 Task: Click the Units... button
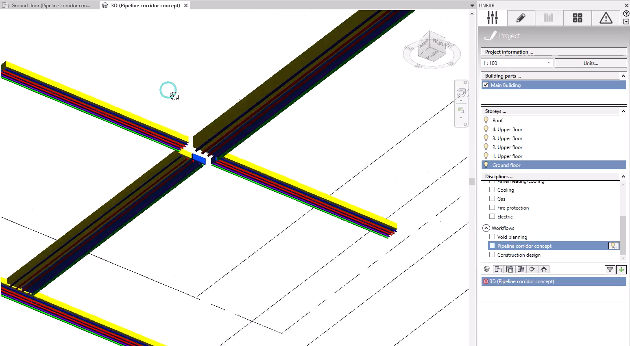pos(591,63)
